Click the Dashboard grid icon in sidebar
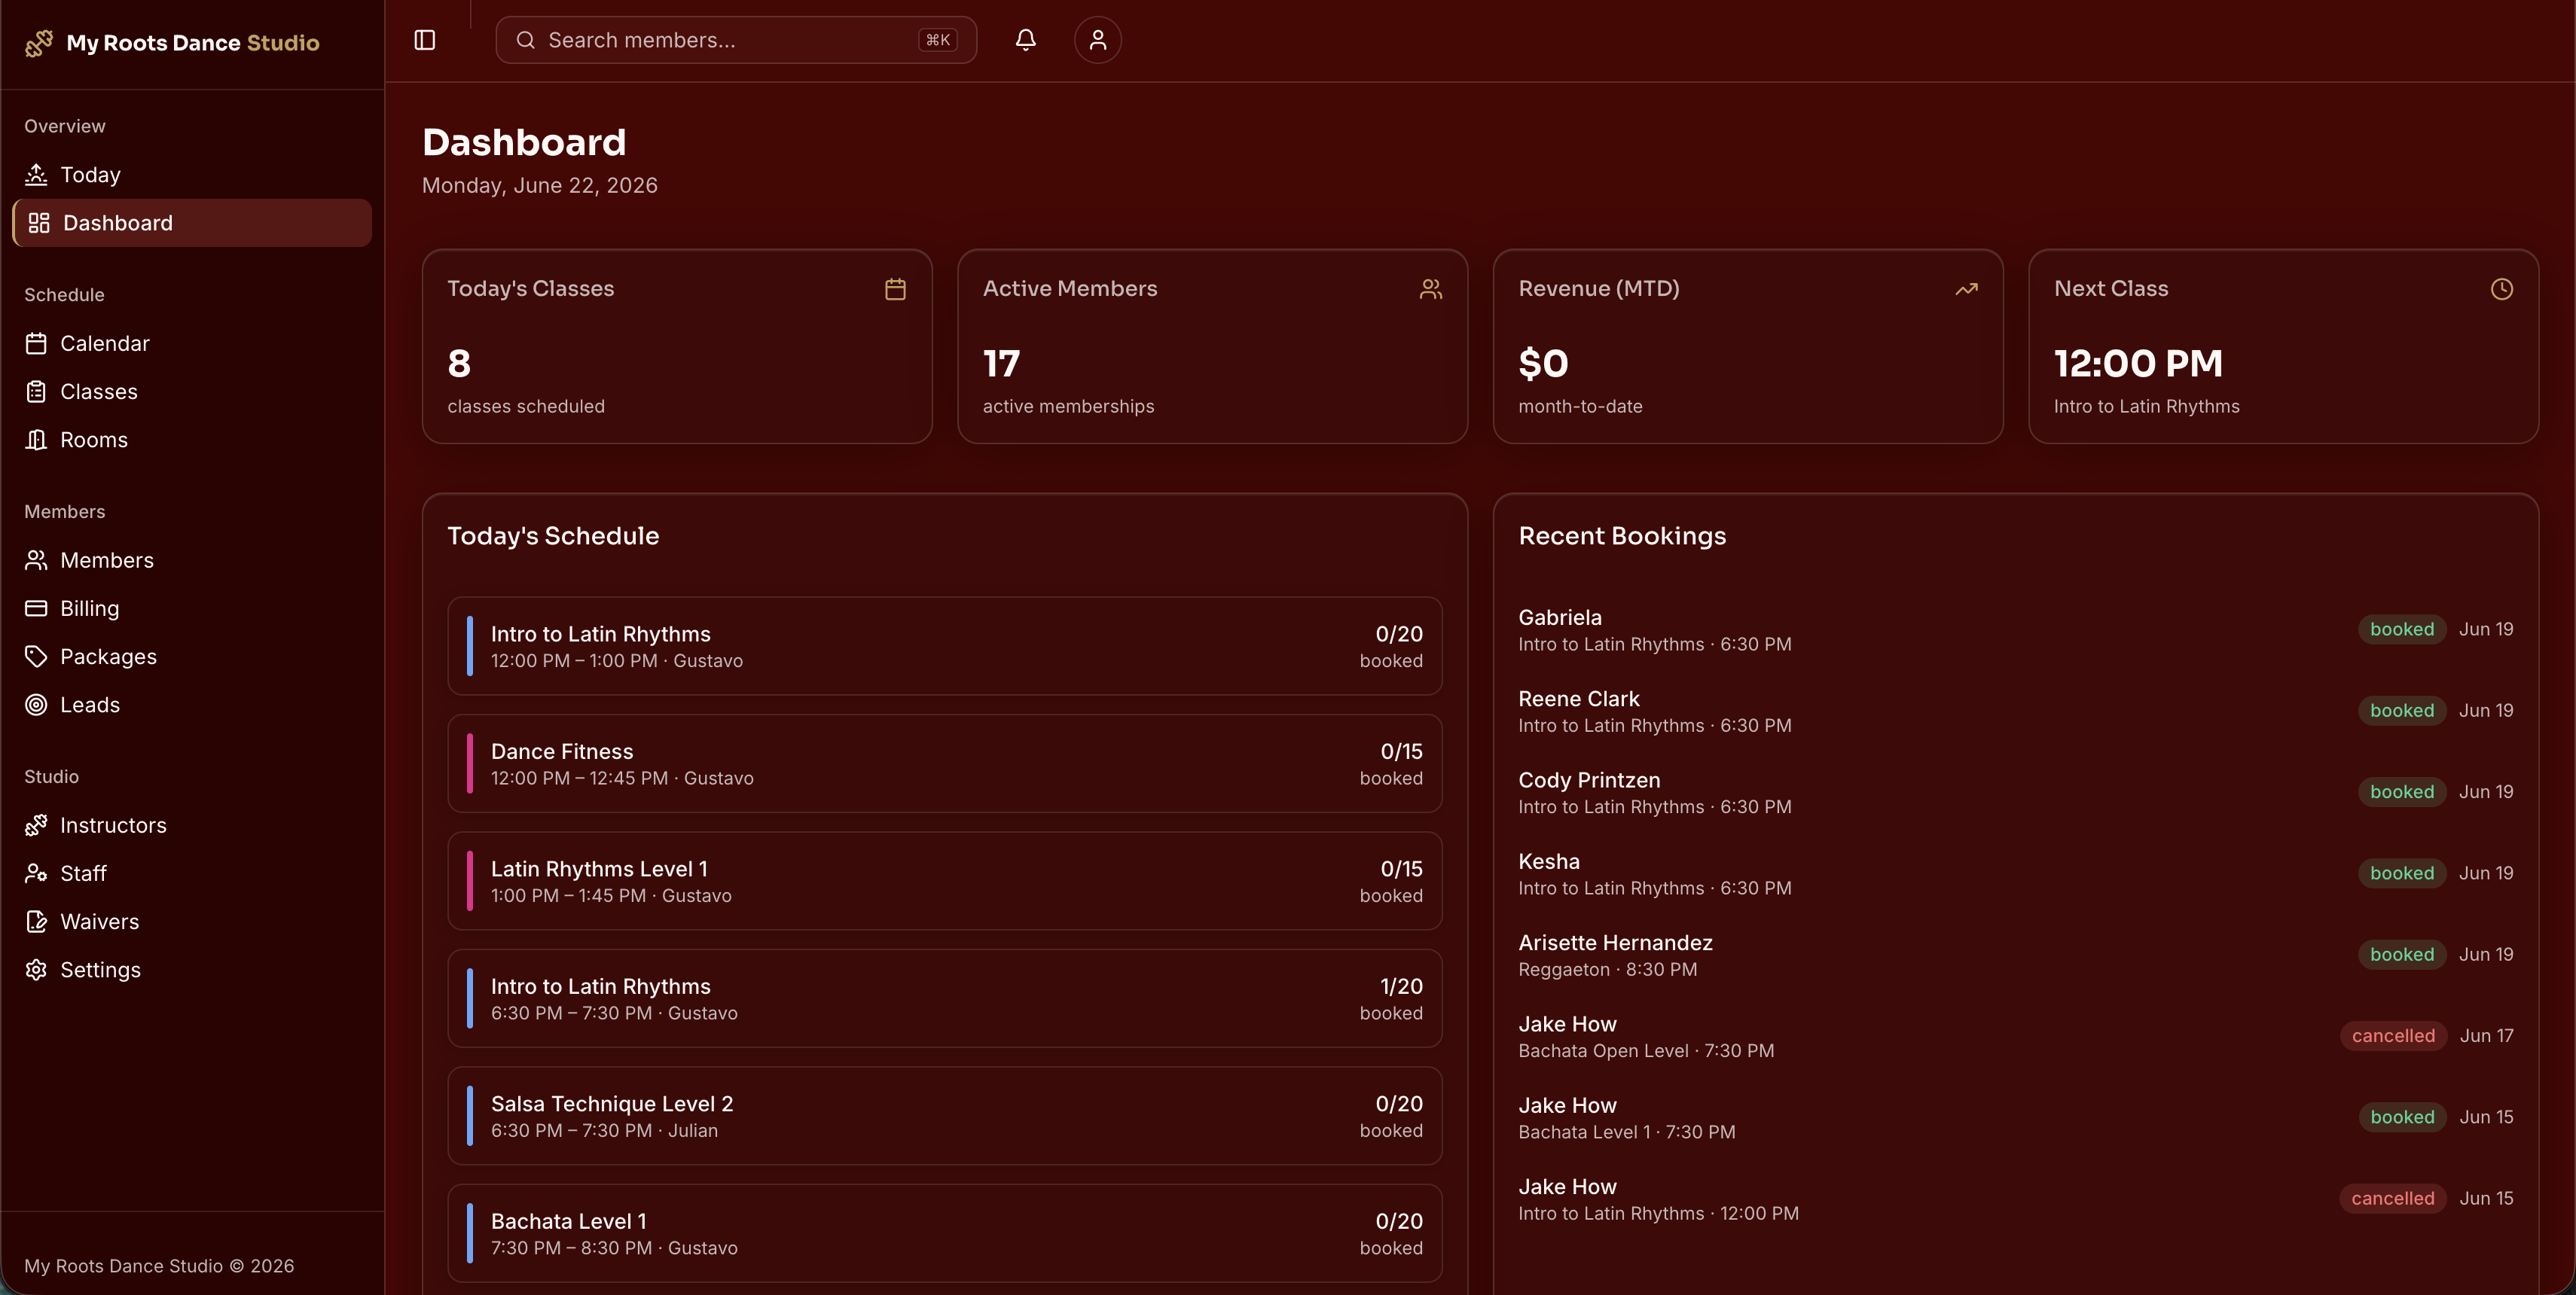 (x=39, y=223)
